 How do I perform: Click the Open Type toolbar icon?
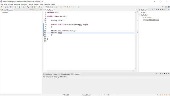[x=39, y=7]
